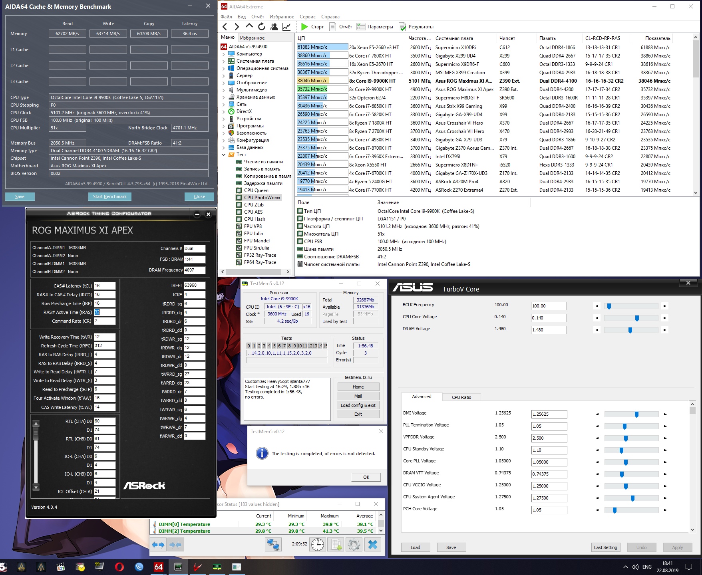Viewport: 702px width, 575px height.
Task: Go forward using AIDA64 toolbar right arrow
Action: (237, 27)
